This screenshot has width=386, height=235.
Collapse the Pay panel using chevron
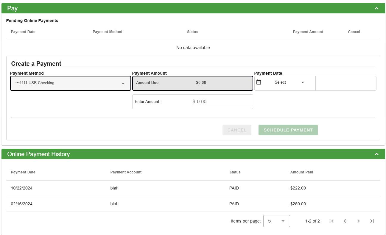(x=376, y=8)
